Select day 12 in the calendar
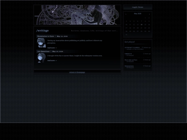Screen dimensions: 187x140 (134, 25)
